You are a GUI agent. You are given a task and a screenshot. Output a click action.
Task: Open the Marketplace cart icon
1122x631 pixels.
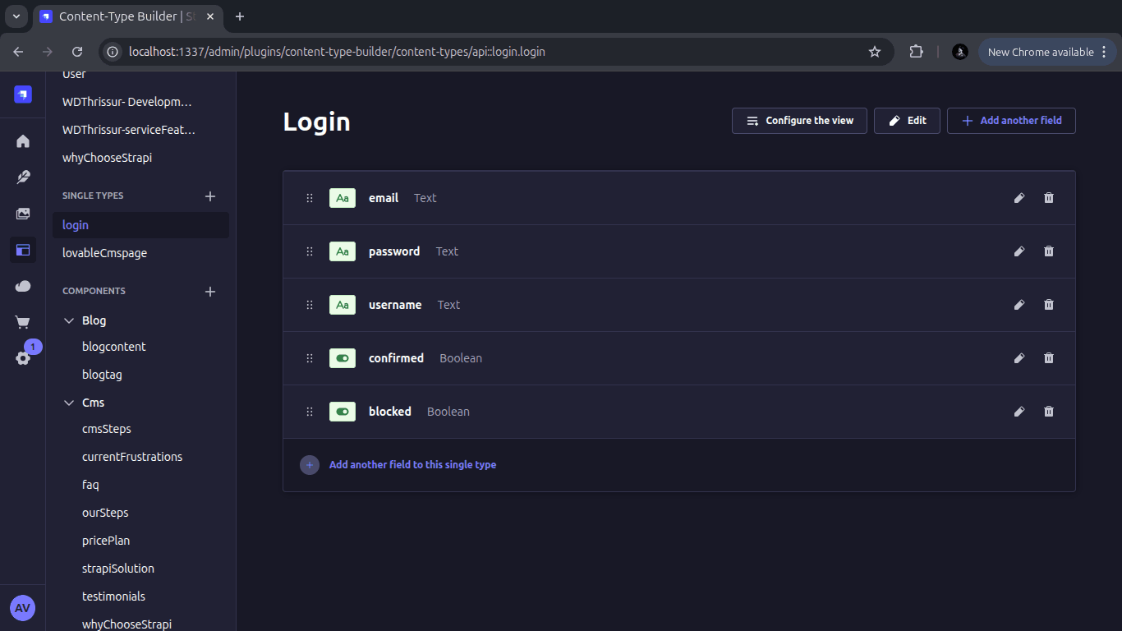click(23, 322)
